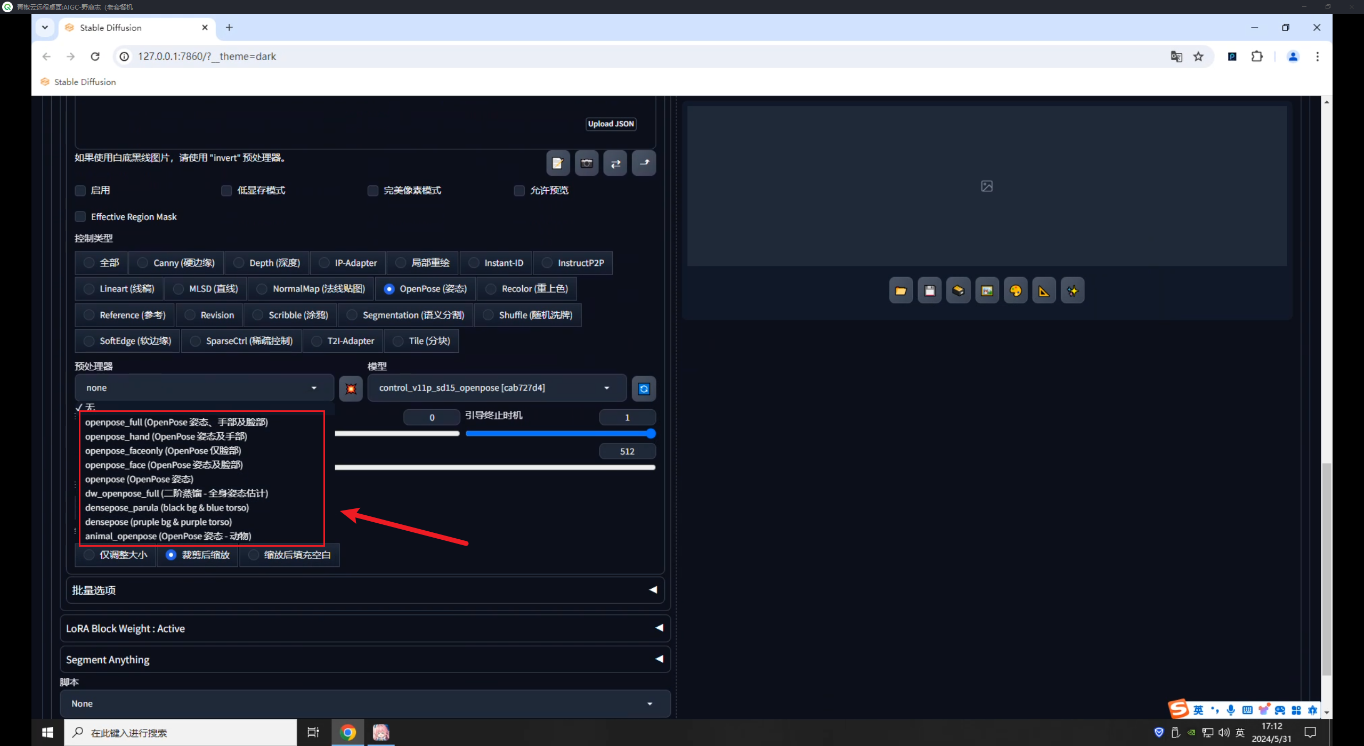This screenshot has height=746, width=1364.
Task: Choose dw_openpose_full from the preprocessor list
Action: tap(176, 493)
